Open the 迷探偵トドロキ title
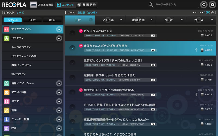This screenshot has height=136, width=218. pos(110,75)
